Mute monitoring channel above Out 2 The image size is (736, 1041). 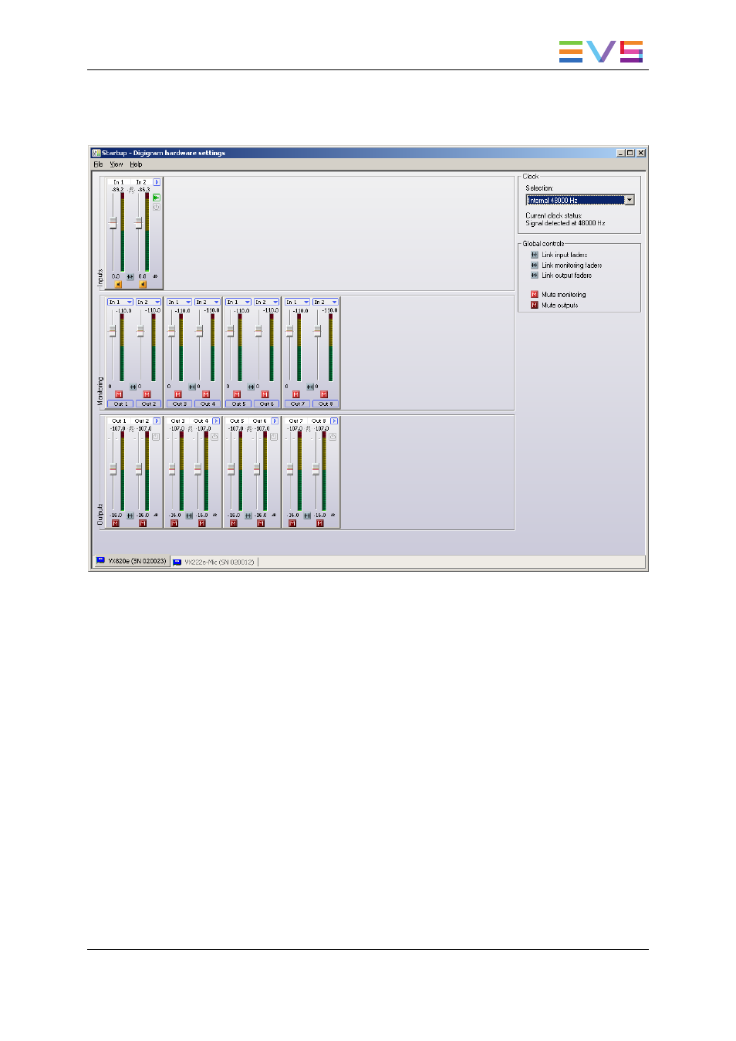point(147,394)
